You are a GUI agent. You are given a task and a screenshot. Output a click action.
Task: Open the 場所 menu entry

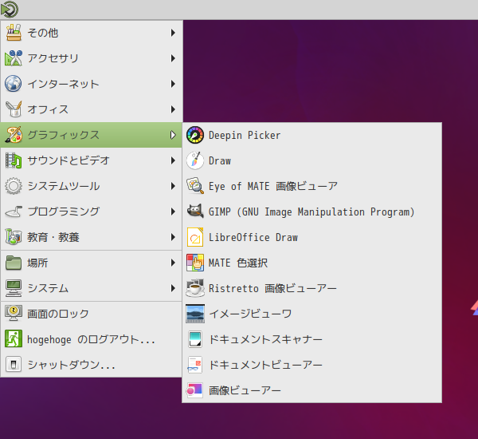(91, 263)
